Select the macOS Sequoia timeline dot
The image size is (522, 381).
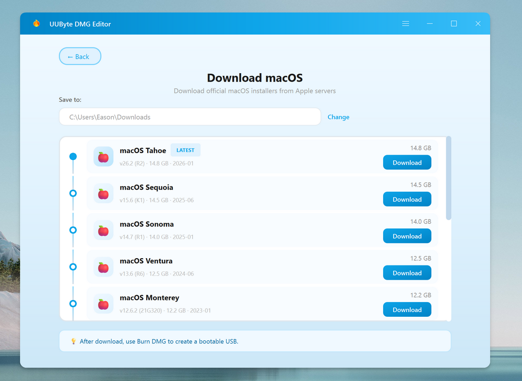73,193
